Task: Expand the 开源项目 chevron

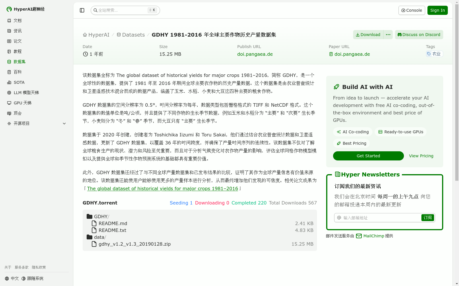Action: [x=64, y=124]
